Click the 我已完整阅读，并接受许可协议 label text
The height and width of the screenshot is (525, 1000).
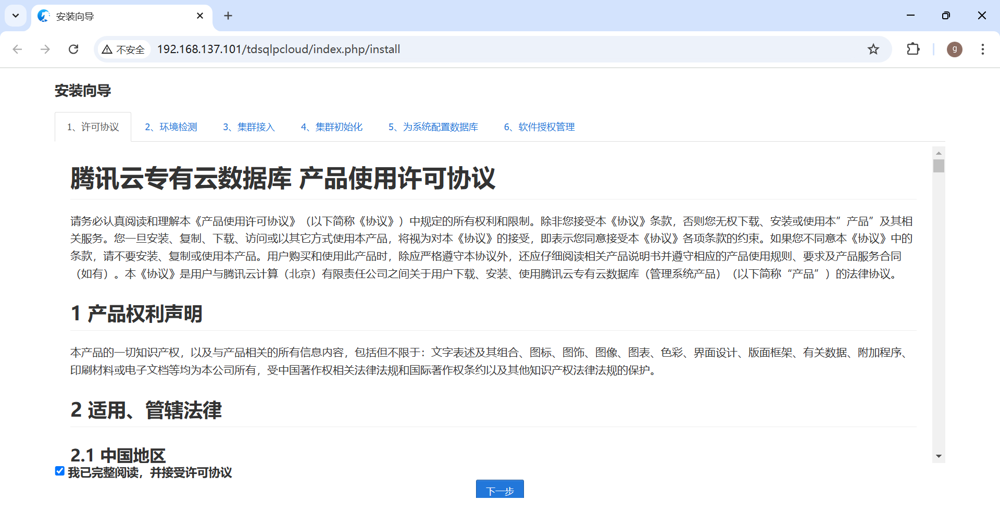point(150,472)
